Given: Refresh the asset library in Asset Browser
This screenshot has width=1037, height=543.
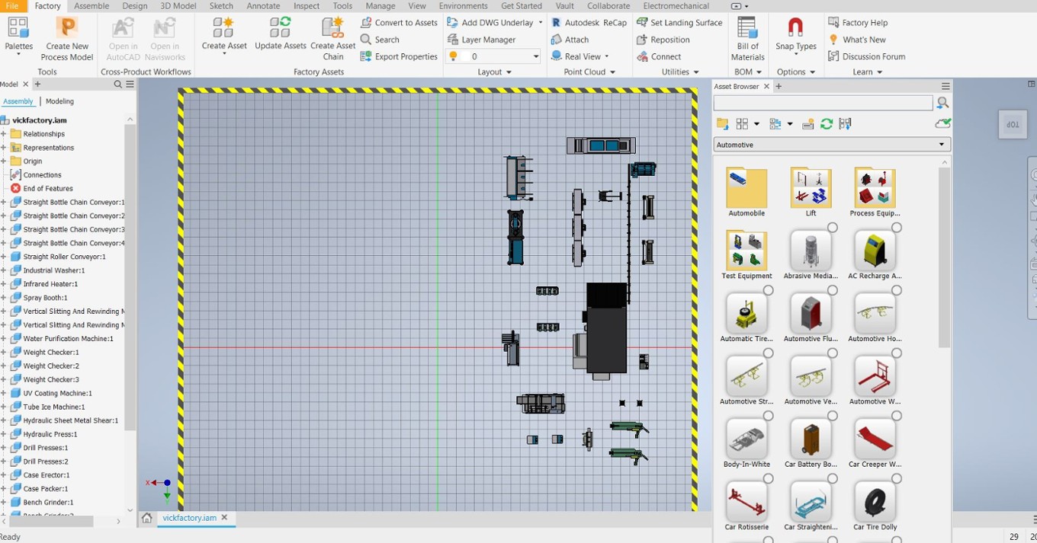Looking at the screenshot, I should tap(827, 123).
